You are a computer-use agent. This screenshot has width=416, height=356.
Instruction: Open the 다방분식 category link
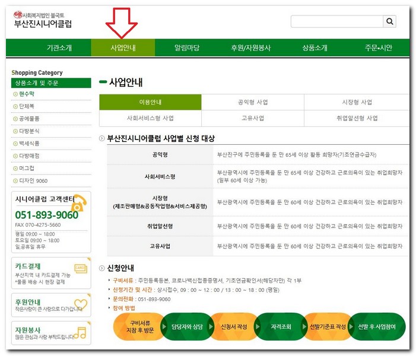(29, 131)
